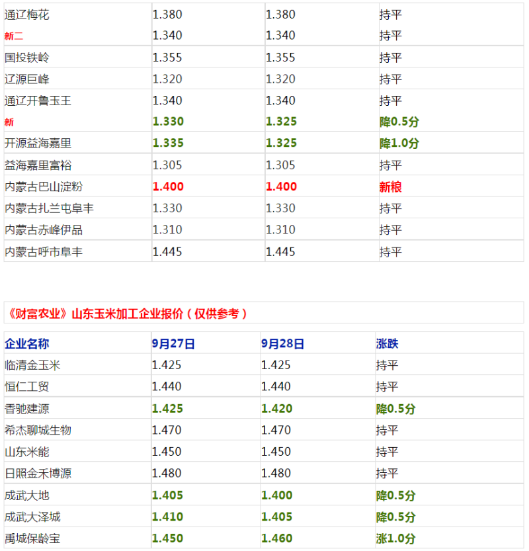Select 通辽开鲁玉王 in the table
529x551 pixels.
[38, 101]
